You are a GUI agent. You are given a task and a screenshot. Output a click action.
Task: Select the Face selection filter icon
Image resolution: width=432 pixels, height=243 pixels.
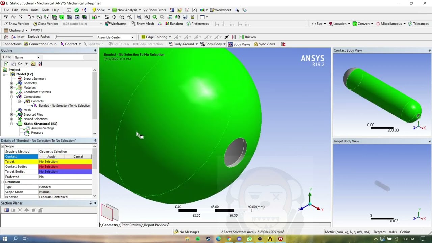[x=54, y=17]
